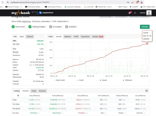Screen dimensions: 156x116
Task: Click the browser address bar URL
Action: 30,2
